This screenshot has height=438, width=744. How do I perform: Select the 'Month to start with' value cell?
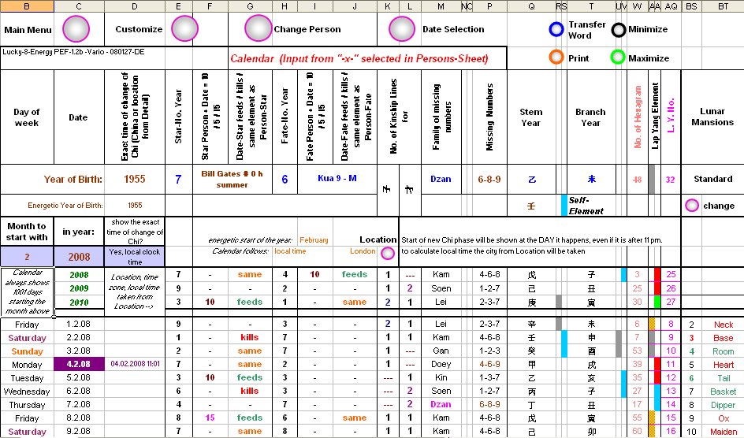[x=27, y=256]
